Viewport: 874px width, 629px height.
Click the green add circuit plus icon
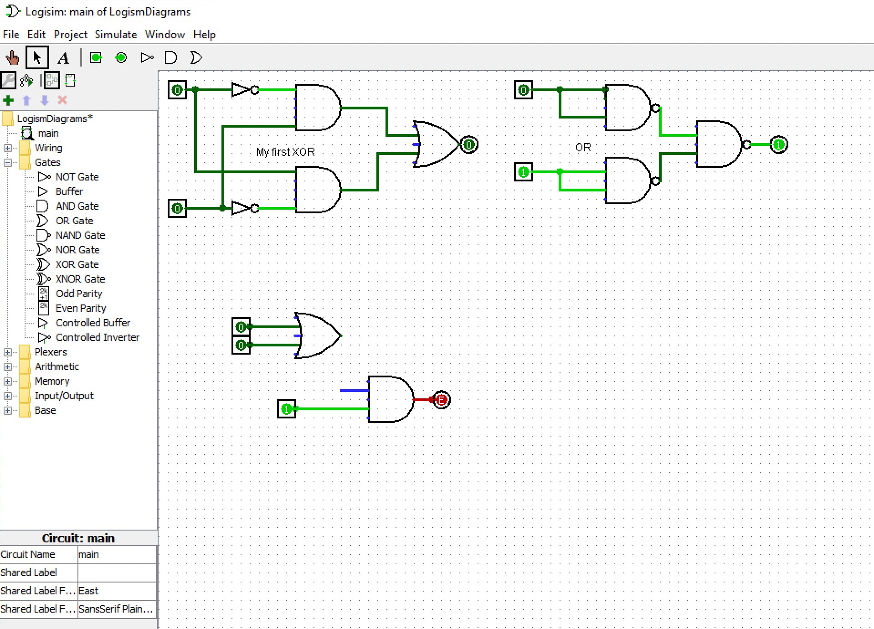click(x=8, y=100)
